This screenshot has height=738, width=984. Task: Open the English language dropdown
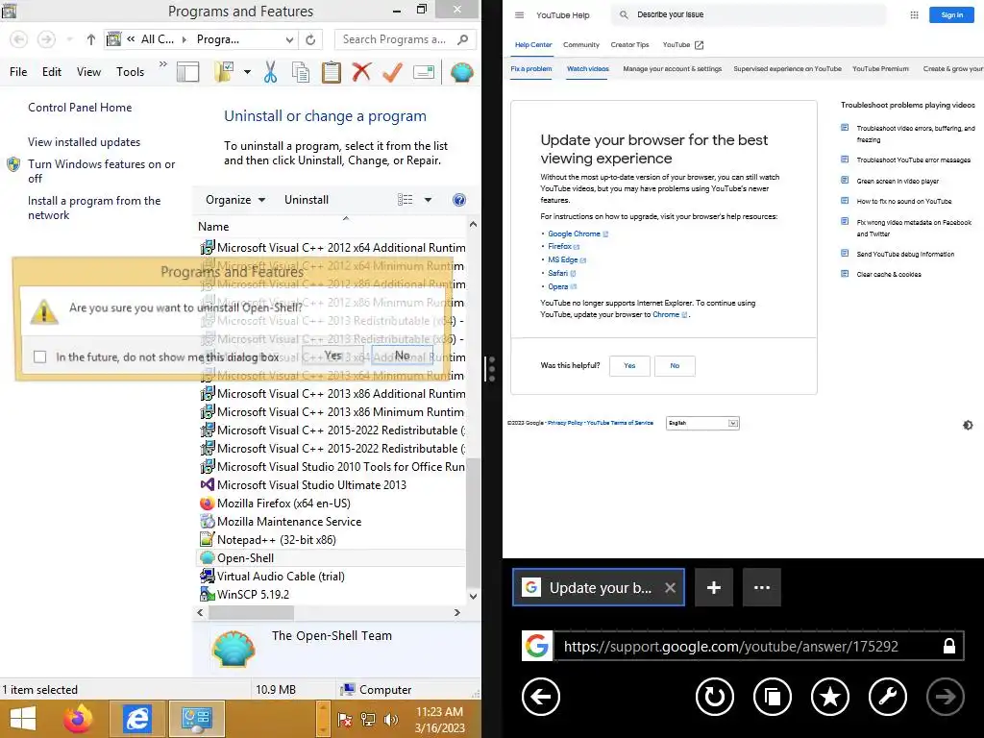(x=702, y=423)
